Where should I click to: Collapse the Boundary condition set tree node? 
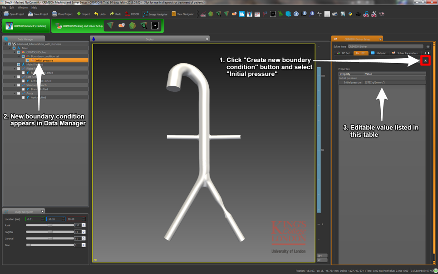[19, 56]
